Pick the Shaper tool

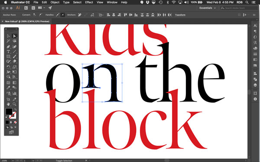click(8, 61)
